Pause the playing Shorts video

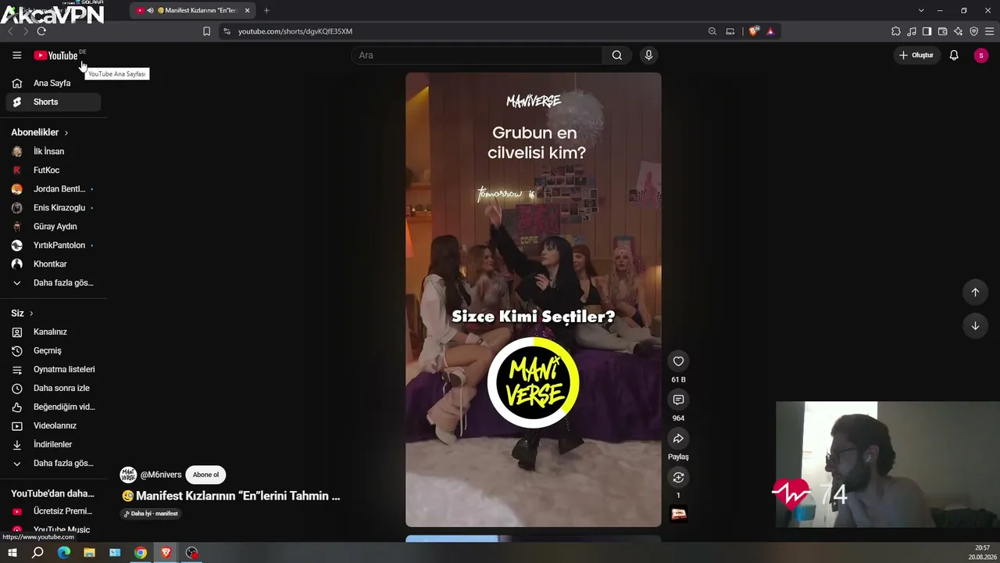click(x=534, y=299)
